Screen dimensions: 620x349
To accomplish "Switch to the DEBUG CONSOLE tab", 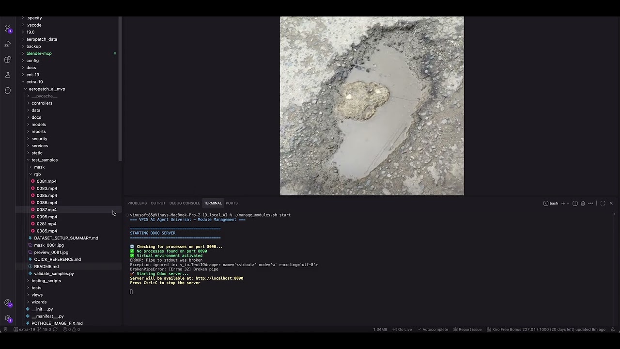I will pyautogui.click(x=185, y=203).
